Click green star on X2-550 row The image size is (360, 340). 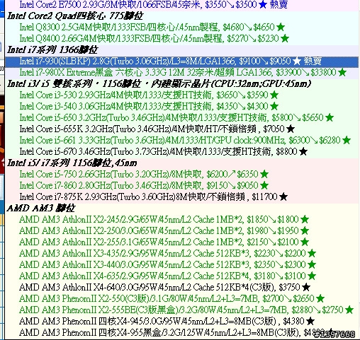pyautogui.click(x=320, y=298)
